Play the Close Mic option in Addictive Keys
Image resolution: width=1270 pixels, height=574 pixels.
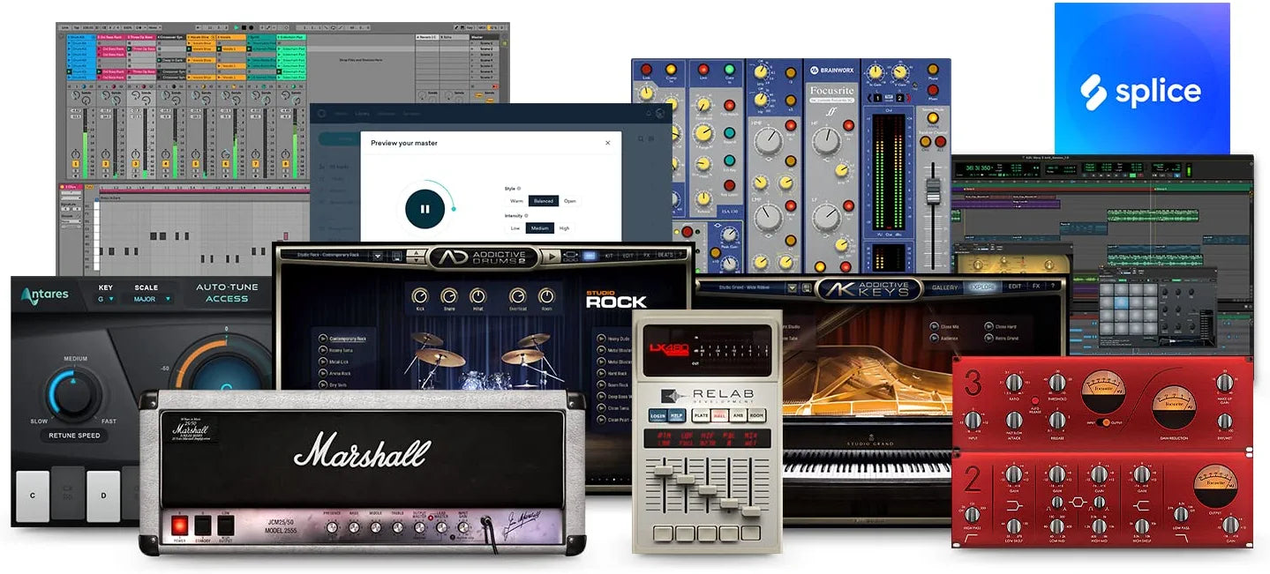click(933, 326)
